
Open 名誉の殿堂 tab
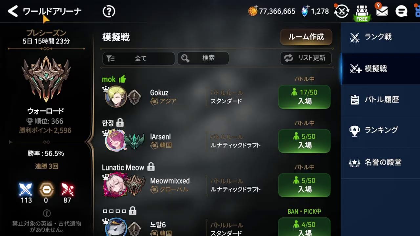[381, 162]
